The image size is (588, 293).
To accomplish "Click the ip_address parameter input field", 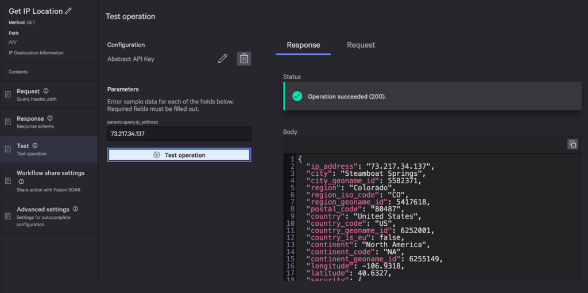I will (x=179, y=134).
